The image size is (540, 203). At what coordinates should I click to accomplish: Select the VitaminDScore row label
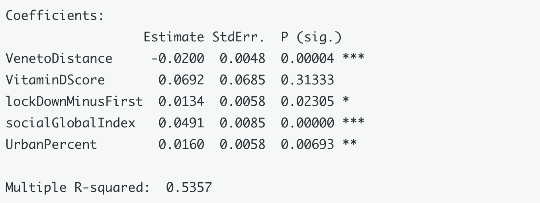[55, 80]
